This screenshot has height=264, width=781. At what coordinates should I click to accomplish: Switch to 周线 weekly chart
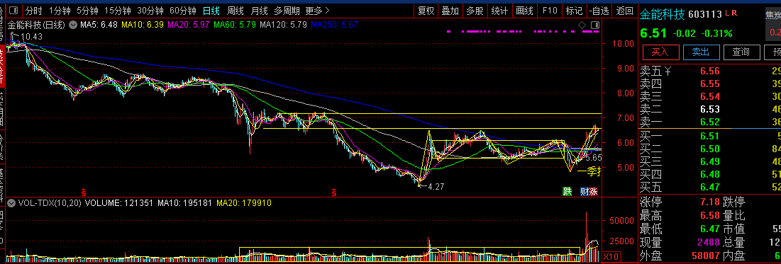point(235,11)
